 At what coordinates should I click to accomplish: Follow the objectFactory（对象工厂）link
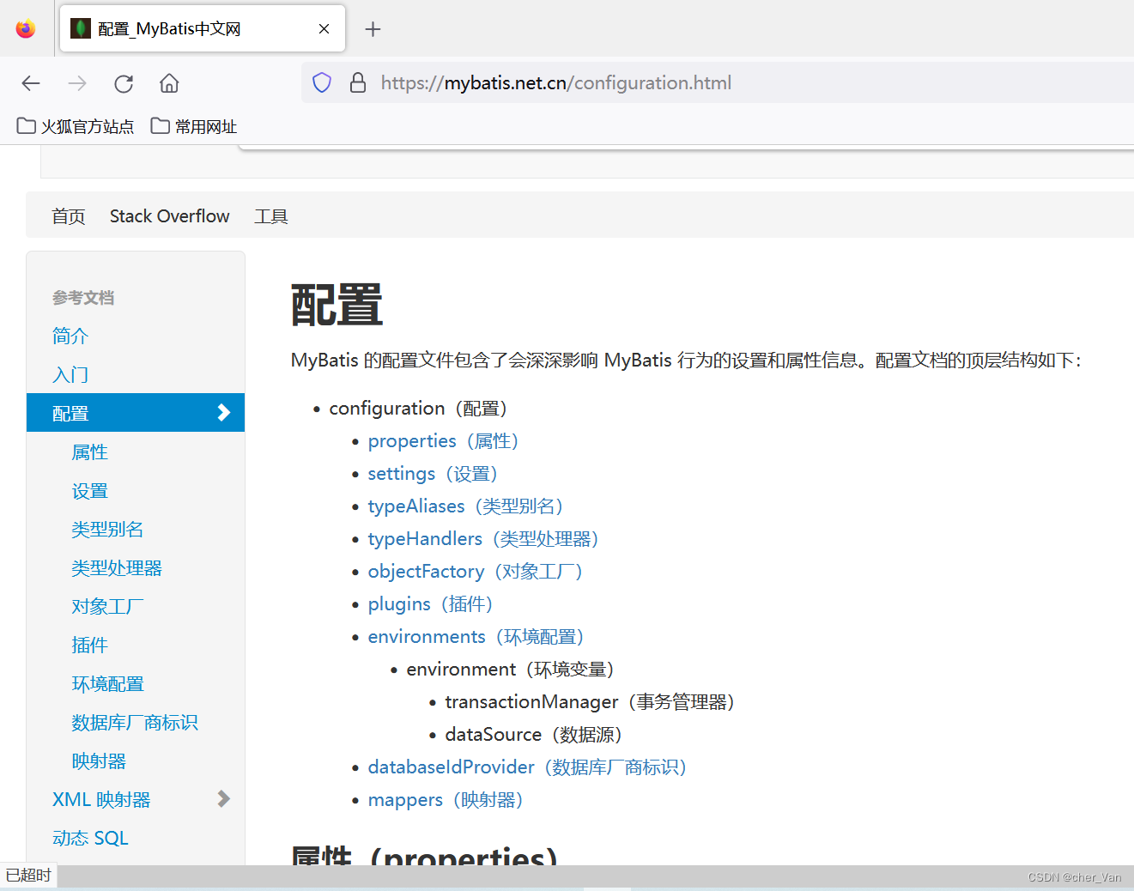pos(476,572)
